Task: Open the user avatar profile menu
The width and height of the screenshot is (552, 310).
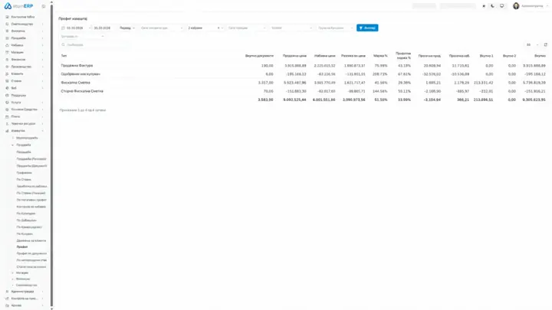Action: point(516,6)
